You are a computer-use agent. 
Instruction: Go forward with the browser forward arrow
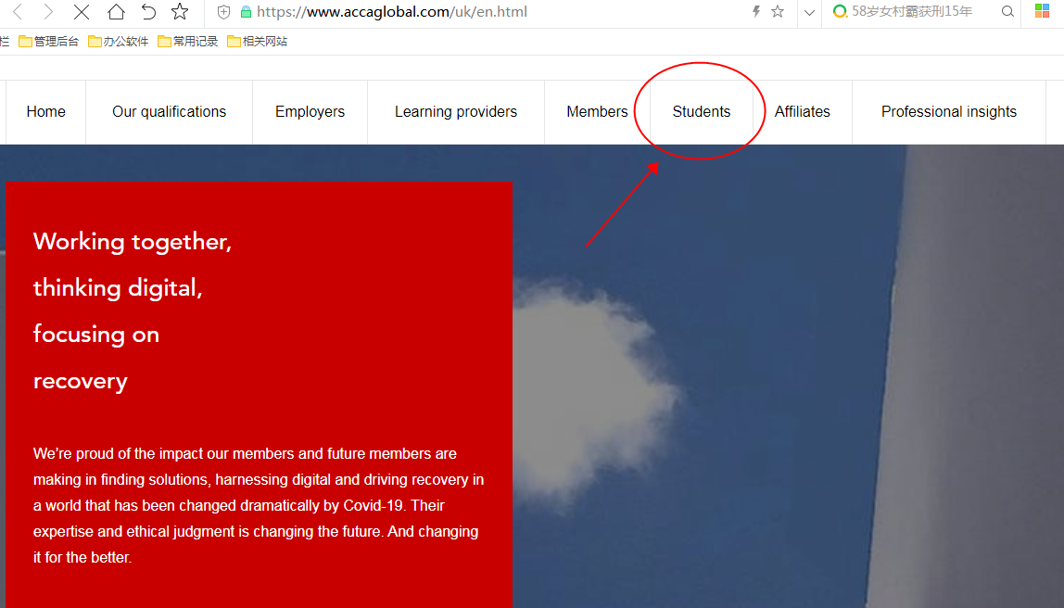click(48, 11)
